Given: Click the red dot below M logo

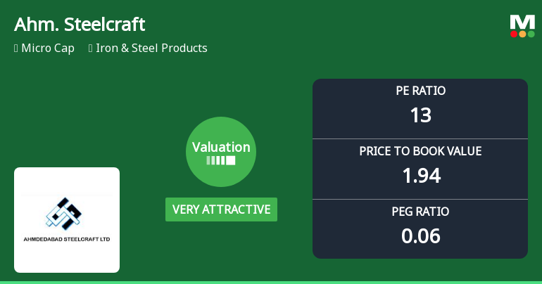Looking at the screenshot, I should pos(515,34).
